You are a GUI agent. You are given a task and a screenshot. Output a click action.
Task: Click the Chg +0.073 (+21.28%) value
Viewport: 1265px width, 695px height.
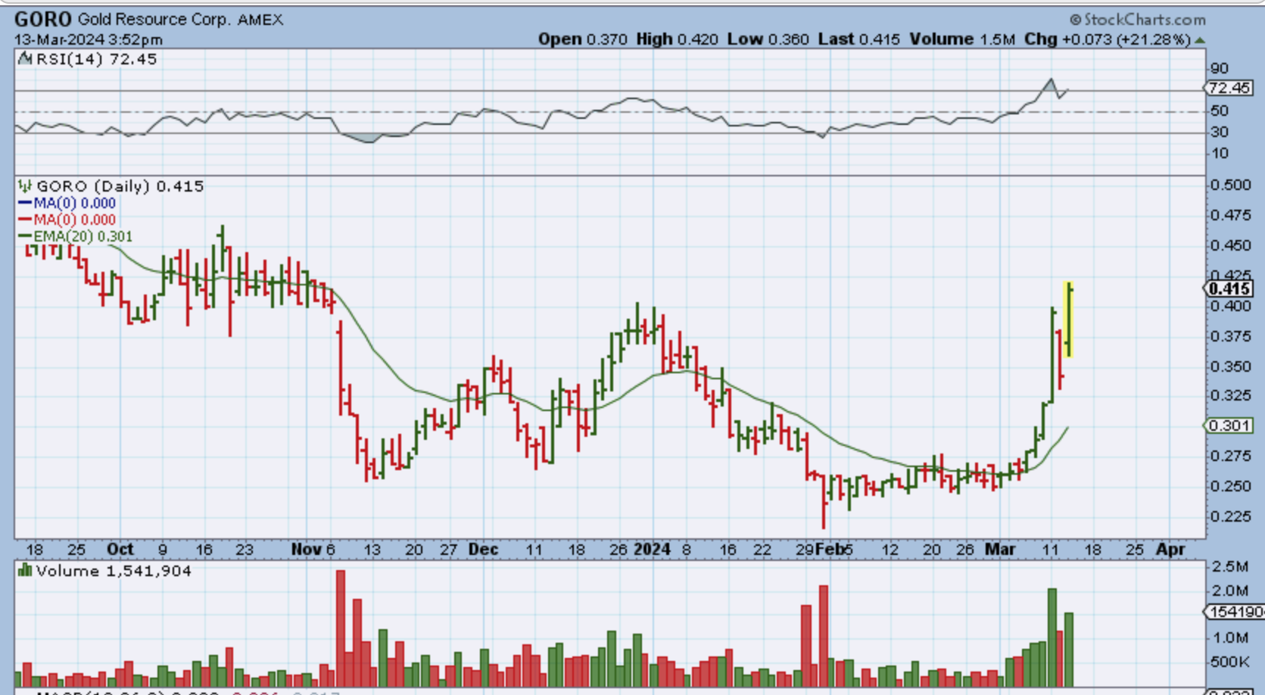(1108, 39)
